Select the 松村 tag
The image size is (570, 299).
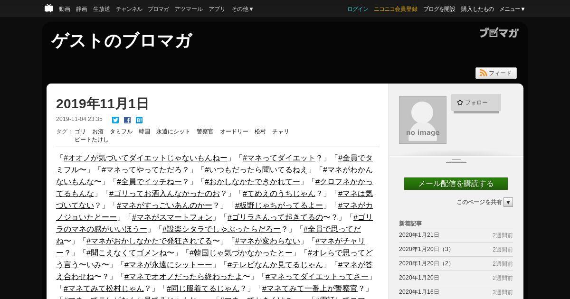pos(260,131)
